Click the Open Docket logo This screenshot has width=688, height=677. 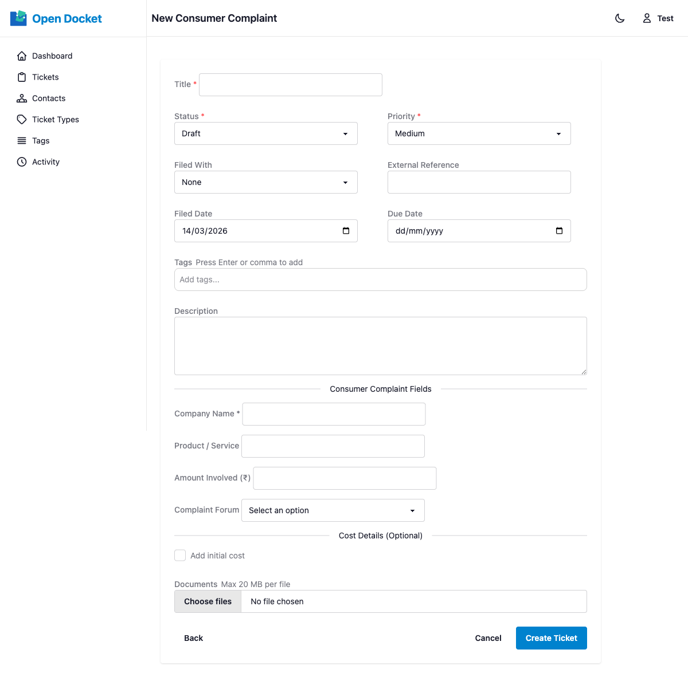[x=56, y=18]
